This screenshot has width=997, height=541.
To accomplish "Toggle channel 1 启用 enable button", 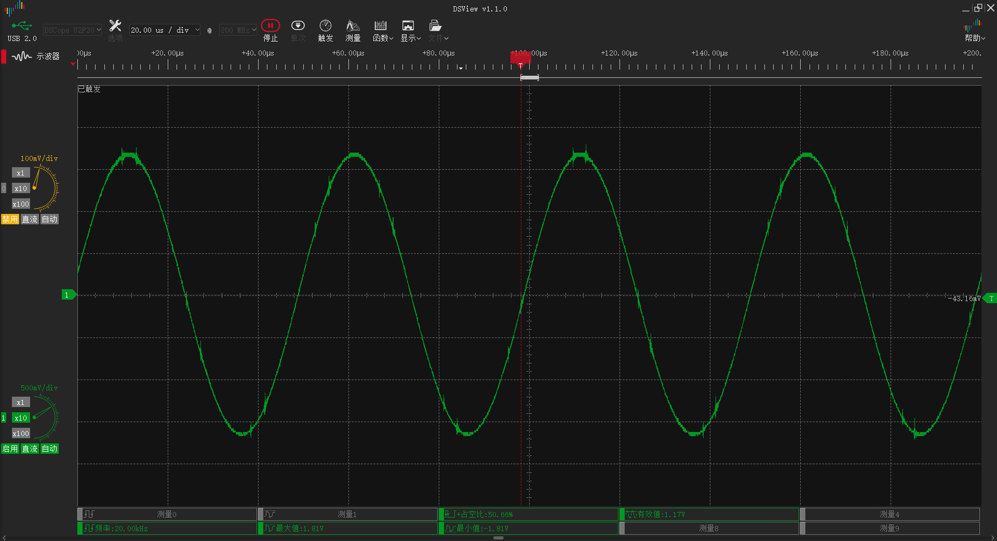I will 10,449.
